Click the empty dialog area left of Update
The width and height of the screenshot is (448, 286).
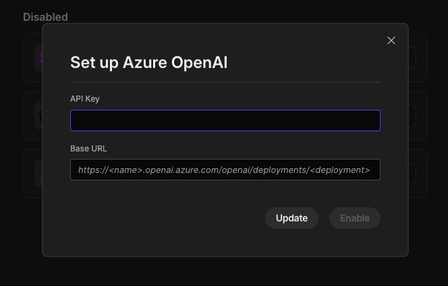click(167, 218)
